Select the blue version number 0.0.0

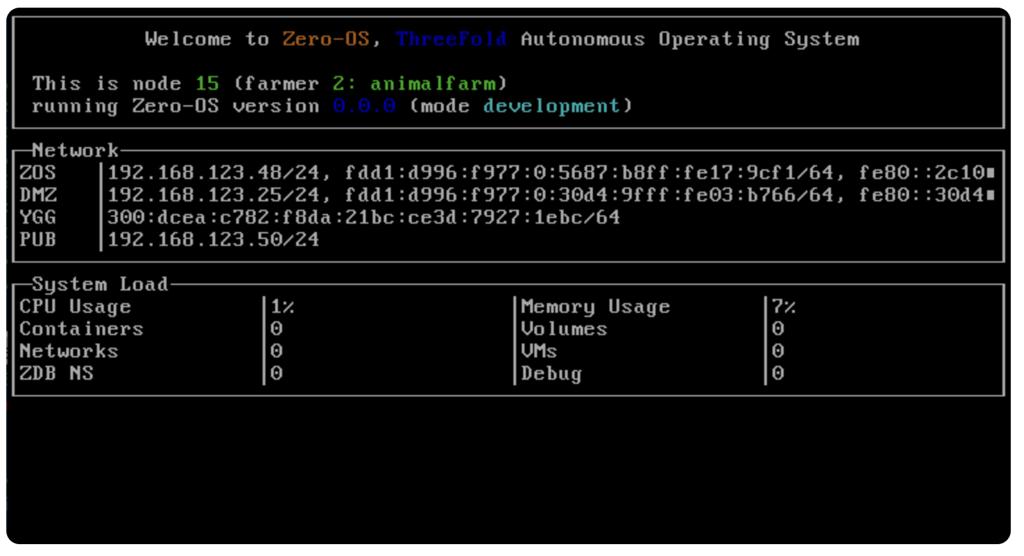point(364,107)
